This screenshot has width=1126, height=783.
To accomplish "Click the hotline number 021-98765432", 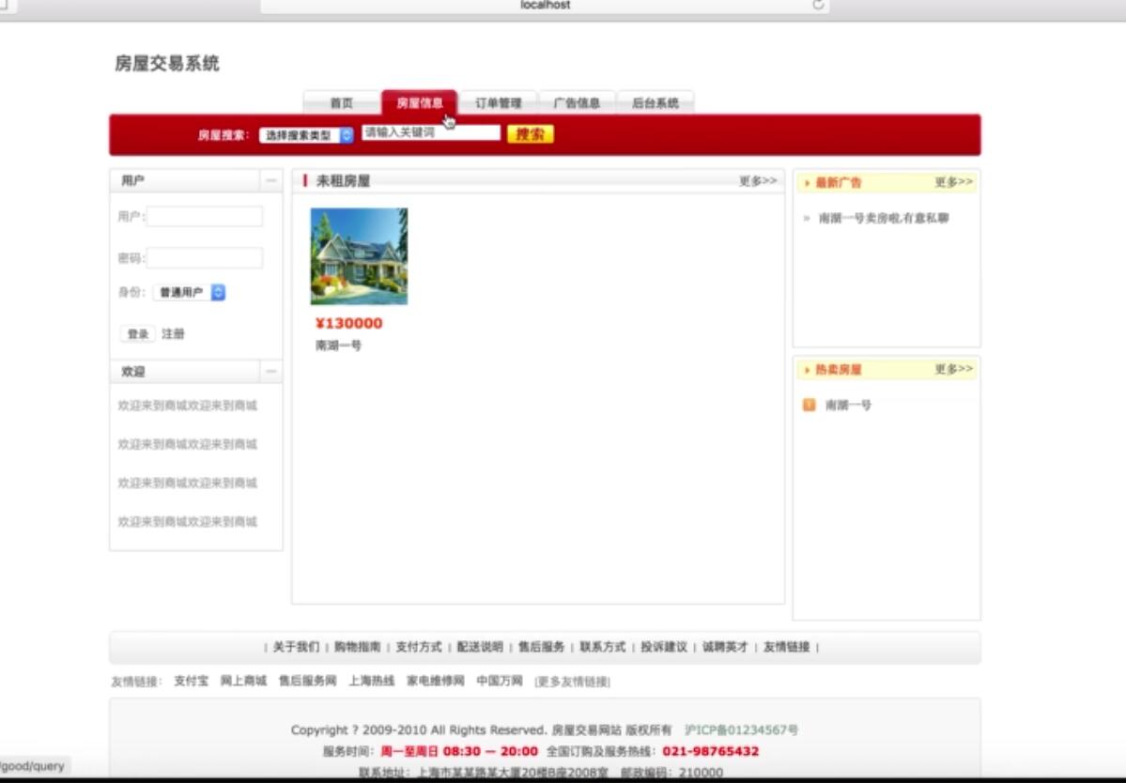I will click(710, 751).
